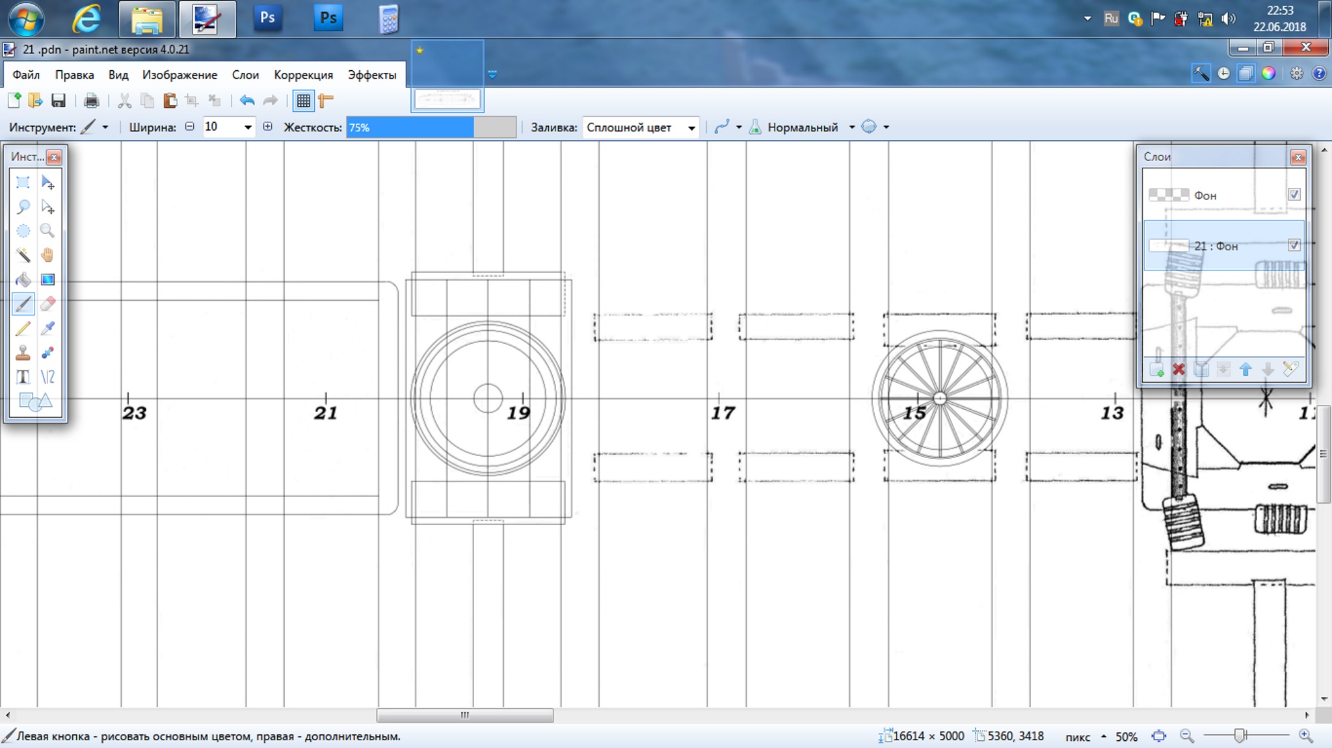1332x748 pixels.
Task: Open the Ширина width dropdown
Action: (248, 127)
